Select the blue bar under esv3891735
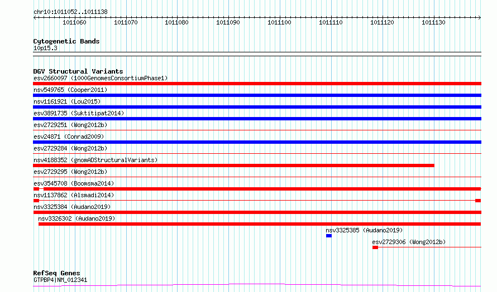497x292 pixels. click(x=257, y=119)
